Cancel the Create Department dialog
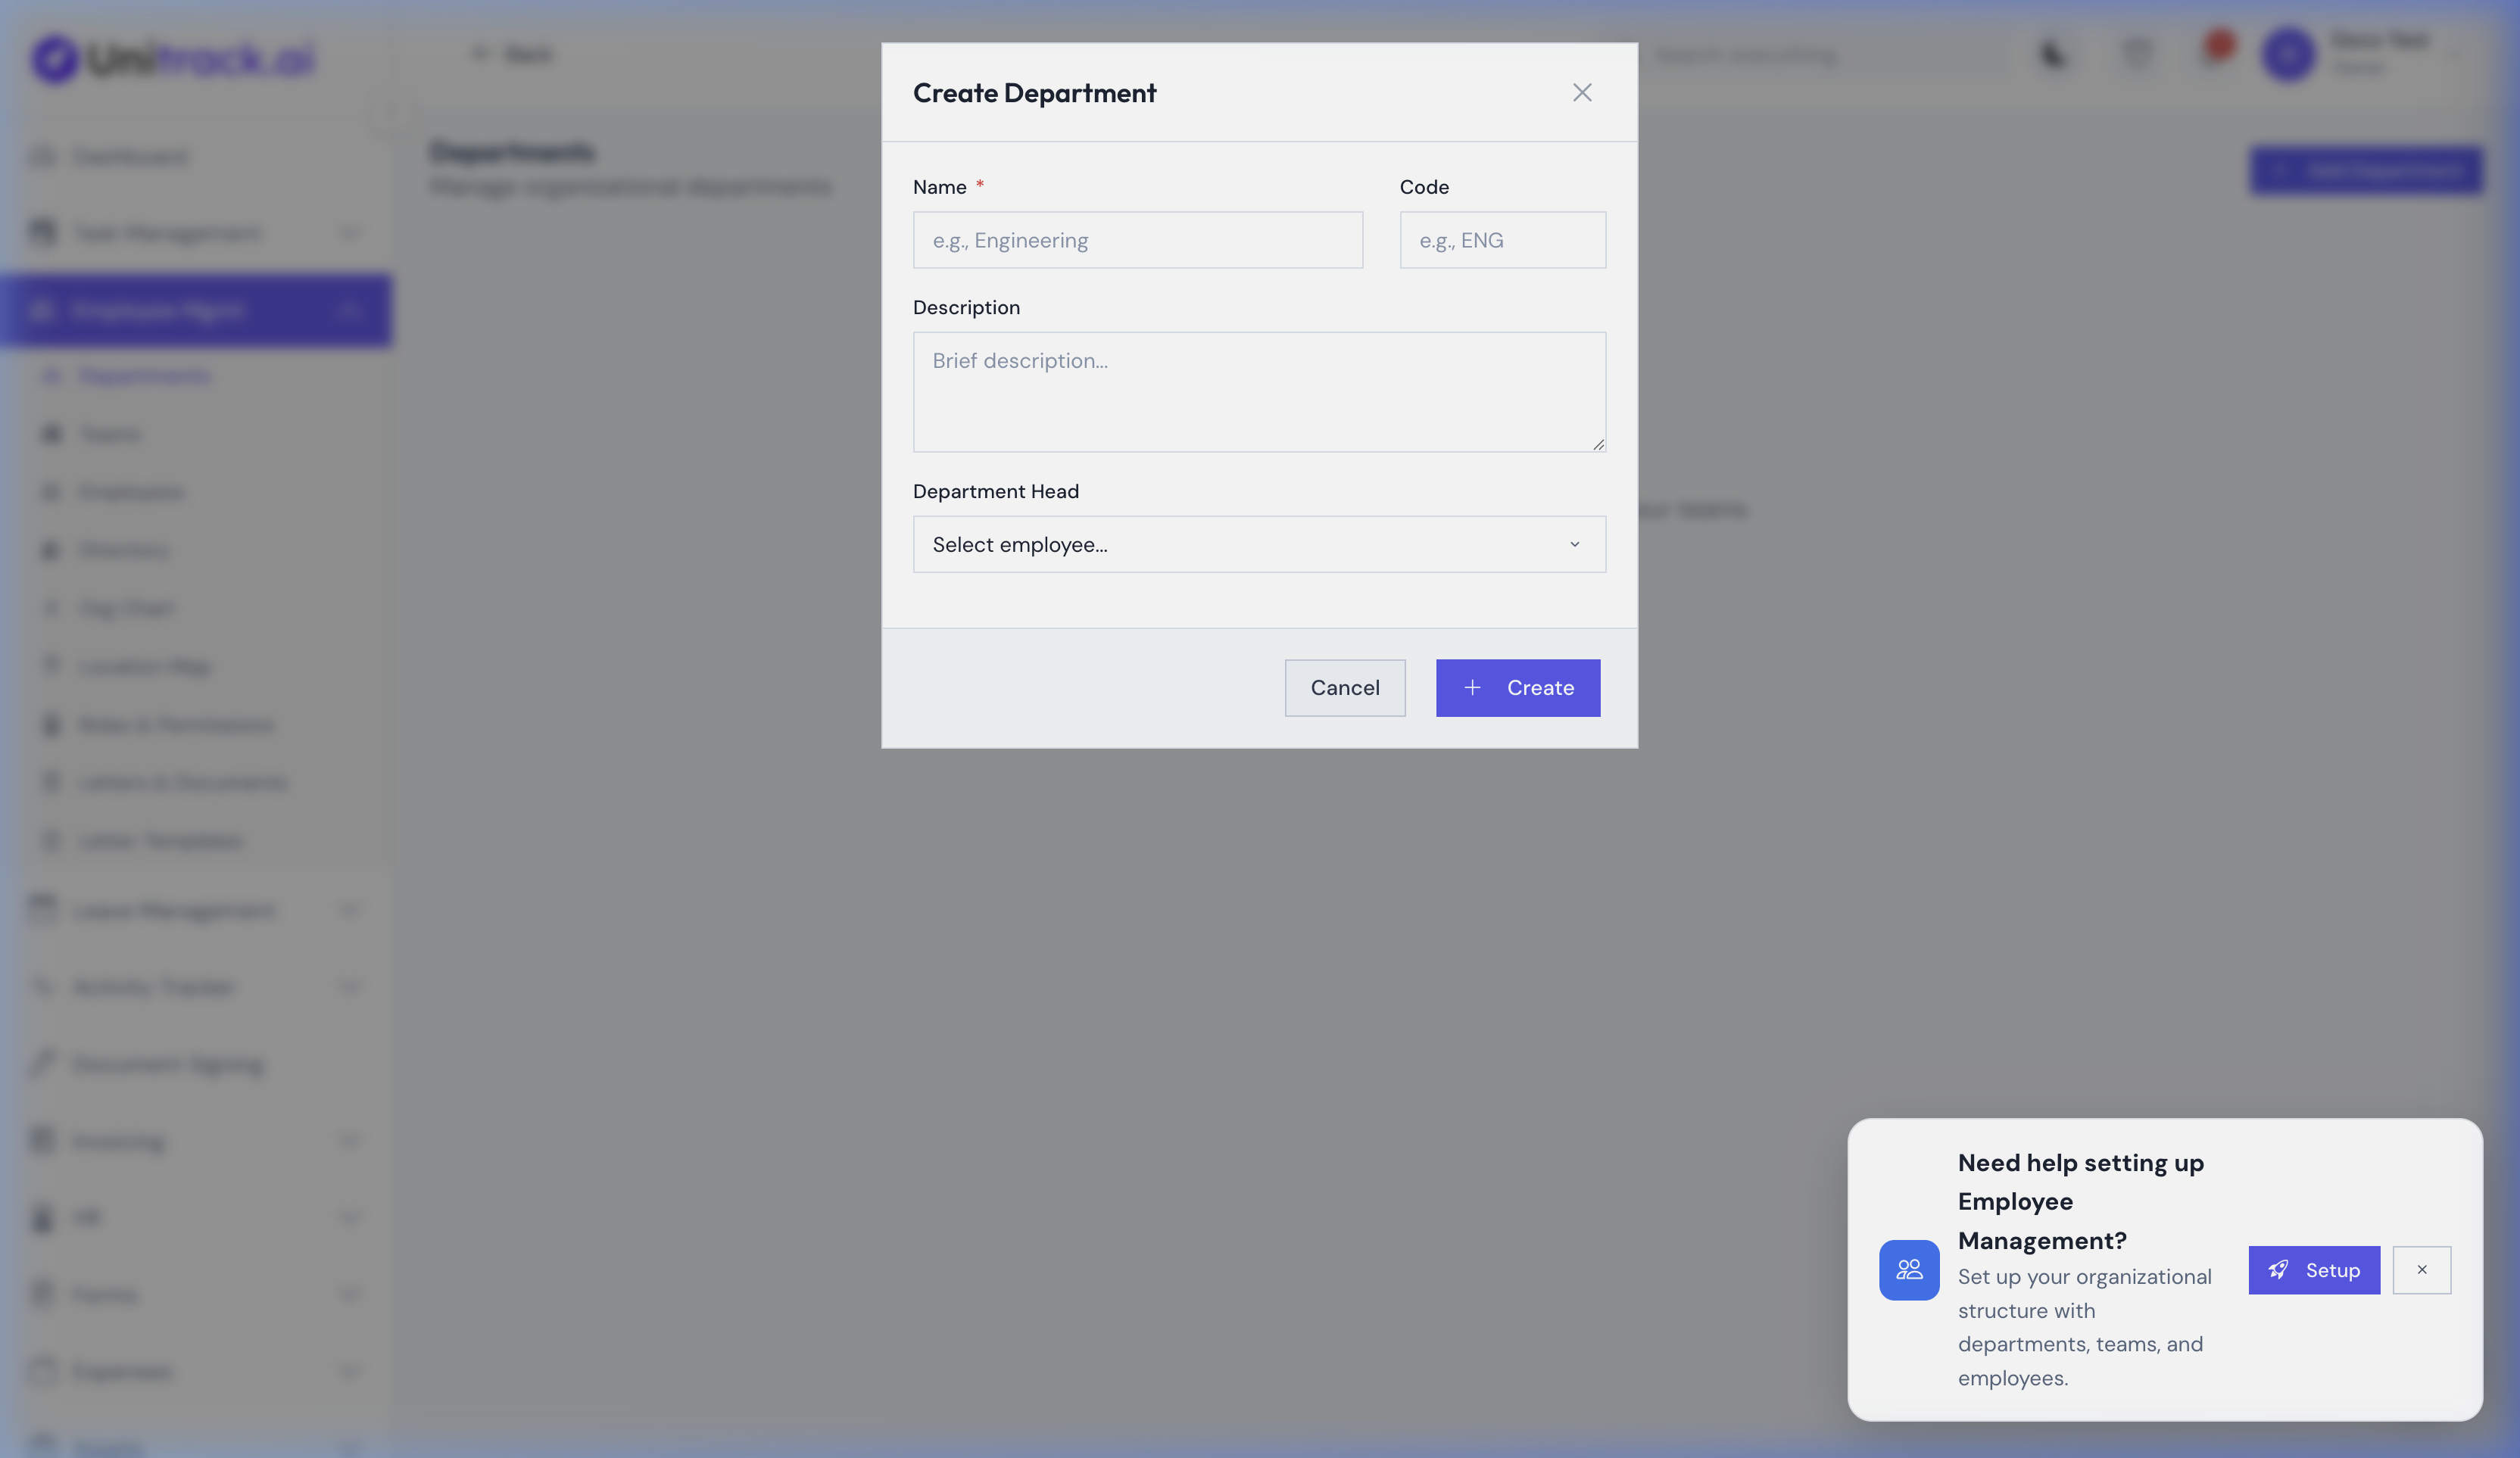The height and width of the screenshot is (1458, 2520). point(1345,688)
